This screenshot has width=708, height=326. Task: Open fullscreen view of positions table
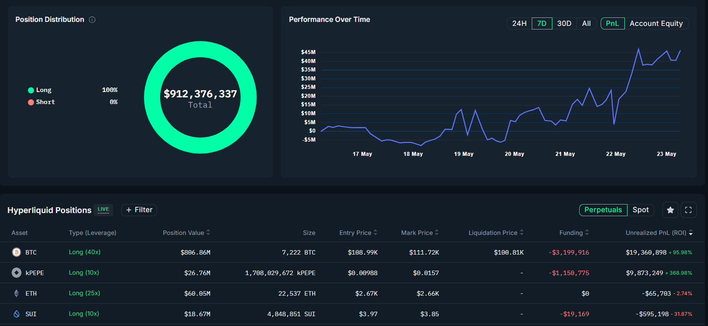click(x=688, y=210)
